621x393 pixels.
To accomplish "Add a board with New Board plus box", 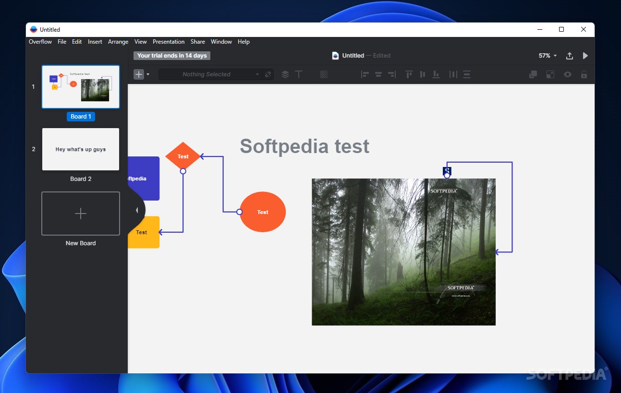I will coord(81,214).
